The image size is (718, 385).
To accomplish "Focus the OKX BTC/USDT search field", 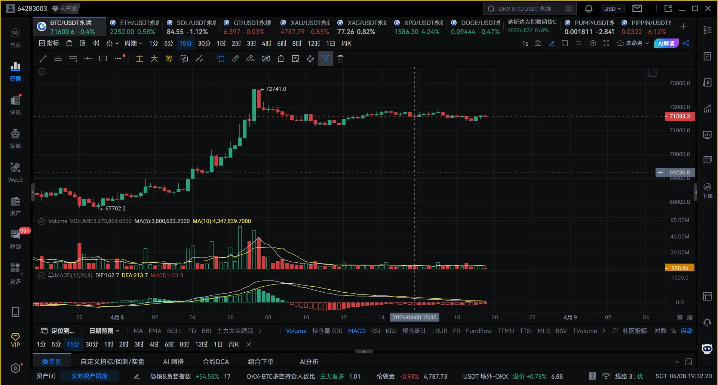I will tap(530, 9).
